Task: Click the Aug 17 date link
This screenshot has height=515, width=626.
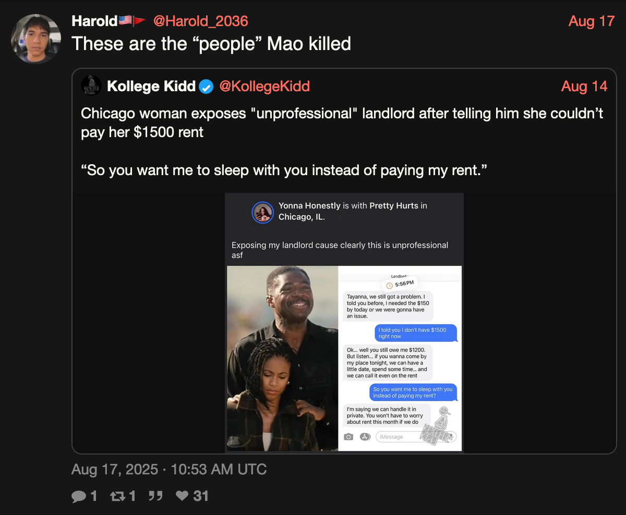Action: (592, 21)
